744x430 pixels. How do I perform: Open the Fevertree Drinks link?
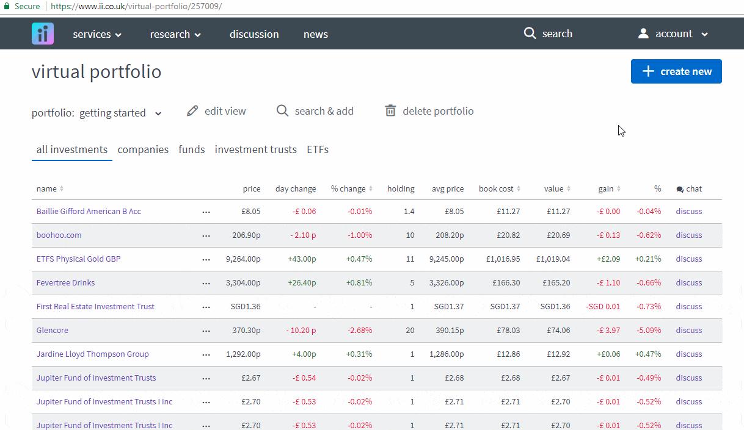click(66, 283)
